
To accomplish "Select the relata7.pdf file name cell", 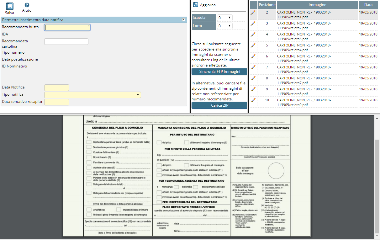I will 317,81.
